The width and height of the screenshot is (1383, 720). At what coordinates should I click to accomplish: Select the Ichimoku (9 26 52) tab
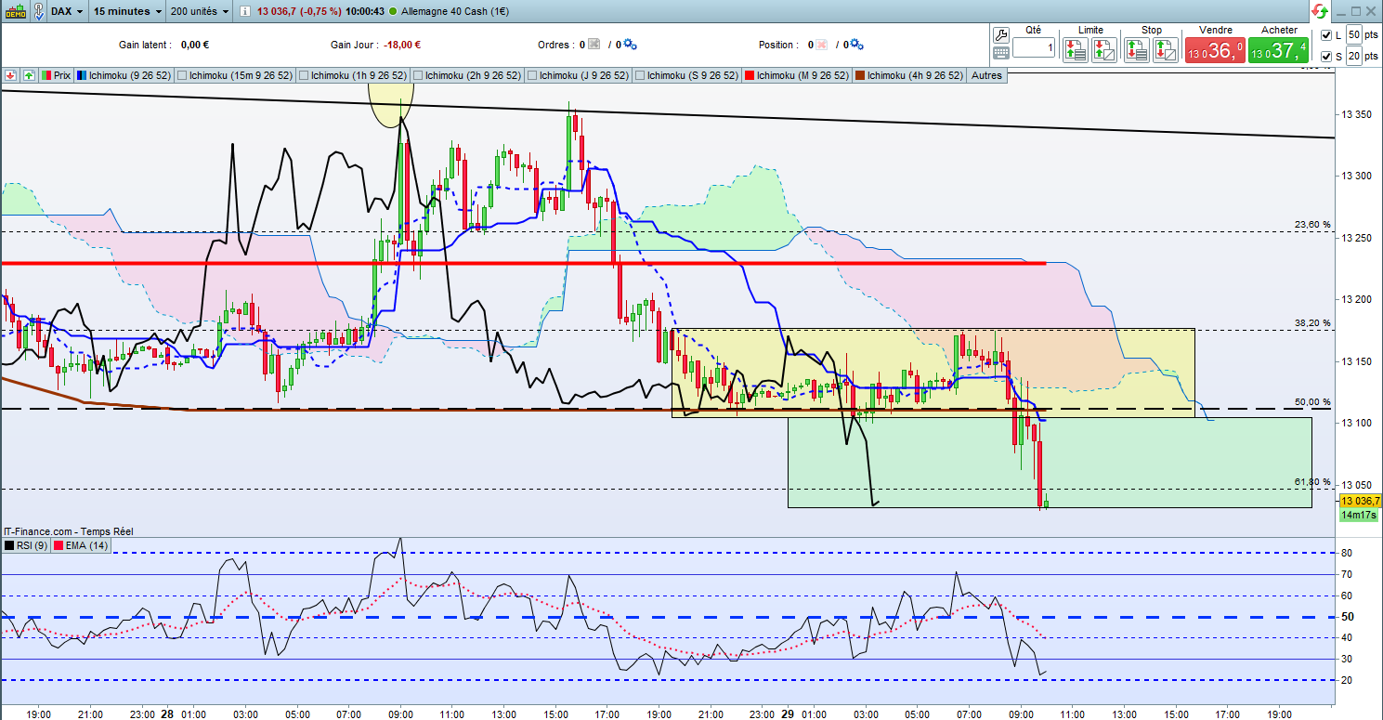pos(124,75)
